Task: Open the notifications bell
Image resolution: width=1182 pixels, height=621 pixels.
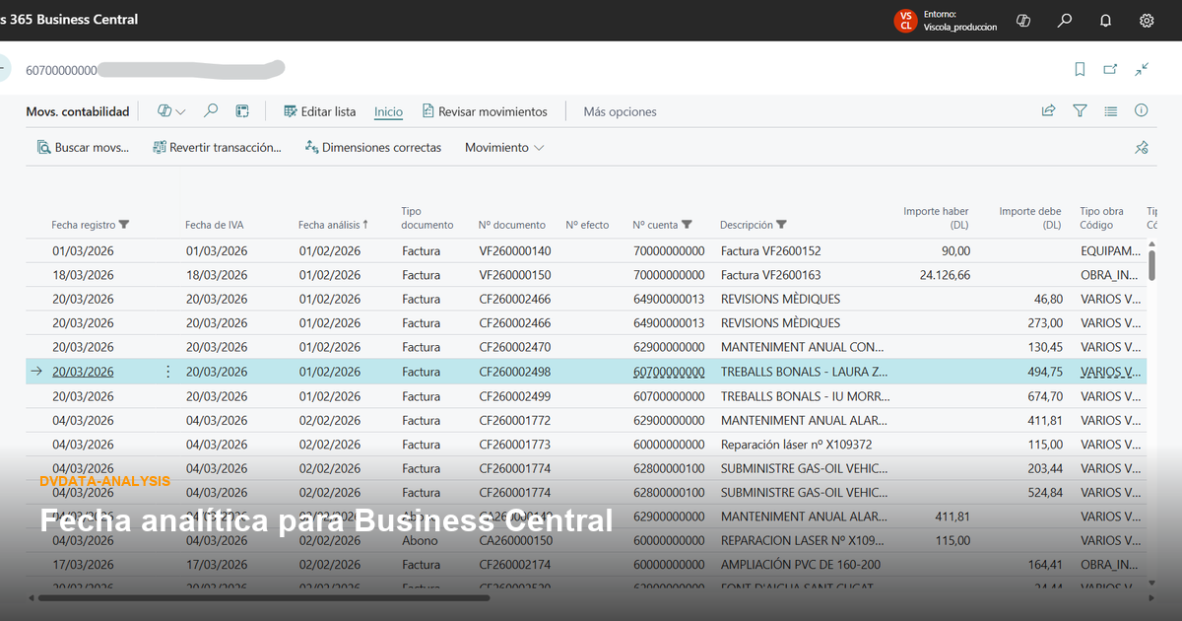Action: coord(1106,20)
